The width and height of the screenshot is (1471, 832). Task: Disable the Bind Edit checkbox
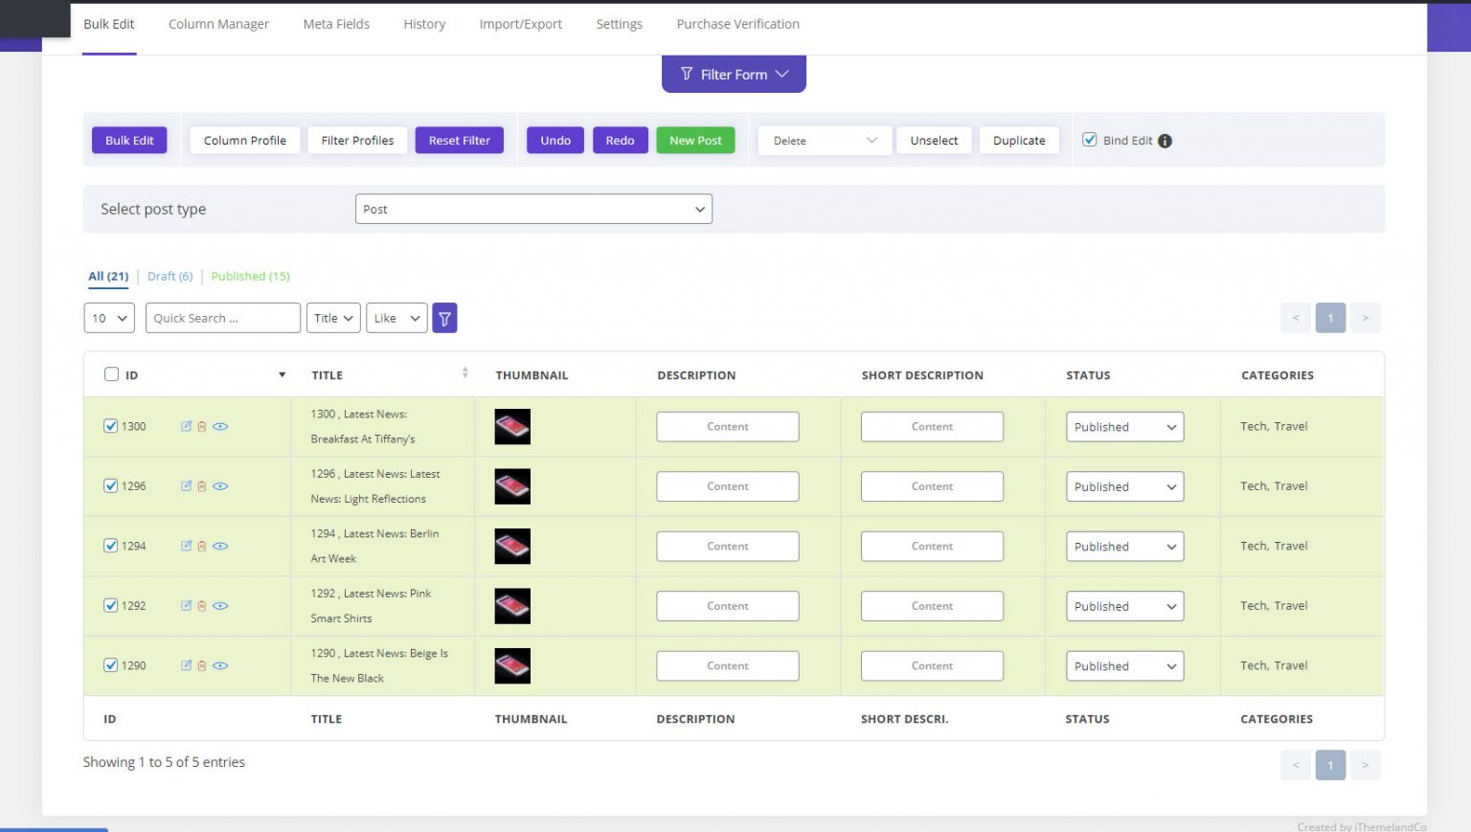point(1089,140)
